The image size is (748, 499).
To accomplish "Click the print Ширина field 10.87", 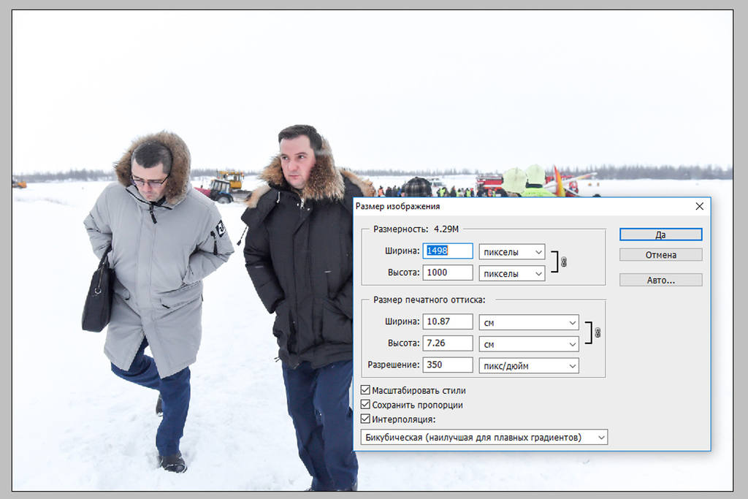I will click(448, 321).
